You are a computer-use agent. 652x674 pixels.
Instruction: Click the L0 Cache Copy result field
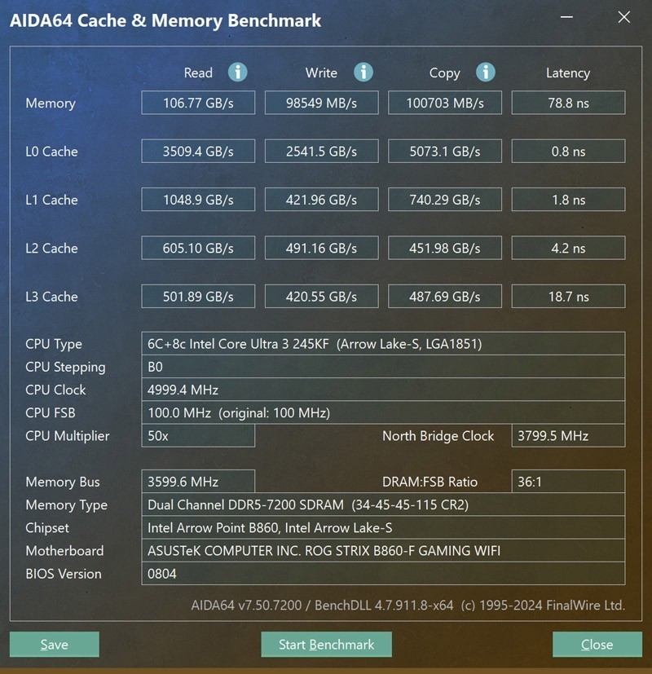click(x=445, y=151)
